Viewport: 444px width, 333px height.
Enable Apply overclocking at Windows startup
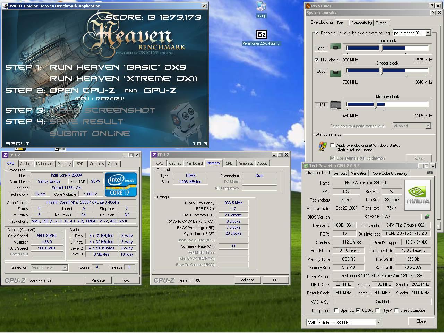tap(333, 145)
